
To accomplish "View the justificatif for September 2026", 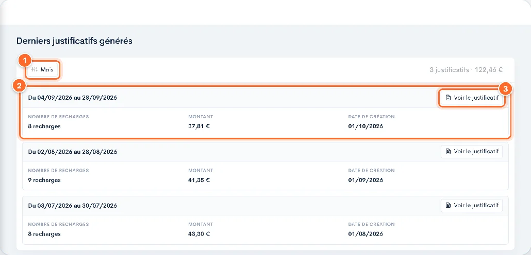I will click(x=472, y=98).
